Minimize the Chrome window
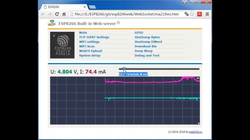Viewport: 250px width, 140px height. (x=193, y=2)
